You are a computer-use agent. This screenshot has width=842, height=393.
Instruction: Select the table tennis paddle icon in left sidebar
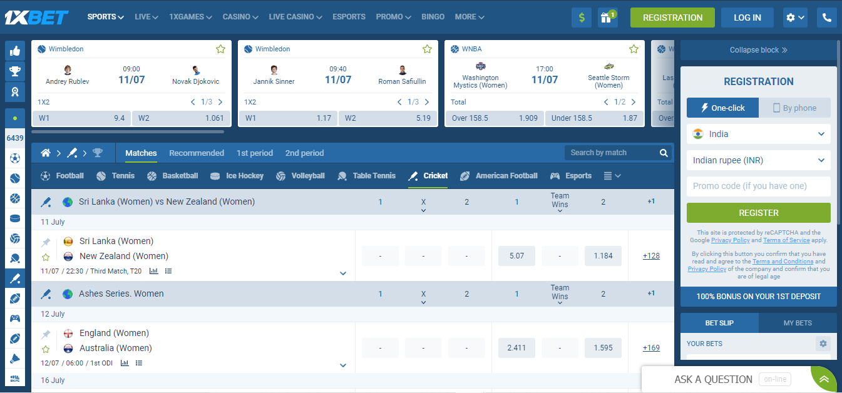pyautogui.click(x=15, y=258)
